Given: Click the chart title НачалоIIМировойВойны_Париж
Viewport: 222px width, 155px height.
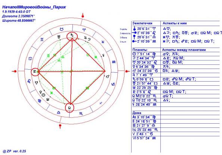Looking at the screenshot, I should tap(34, 7).
